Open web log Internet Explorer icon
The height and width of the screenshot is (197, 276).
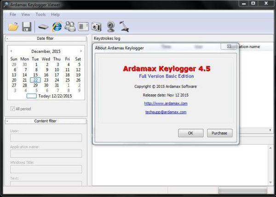click(57, 27)
